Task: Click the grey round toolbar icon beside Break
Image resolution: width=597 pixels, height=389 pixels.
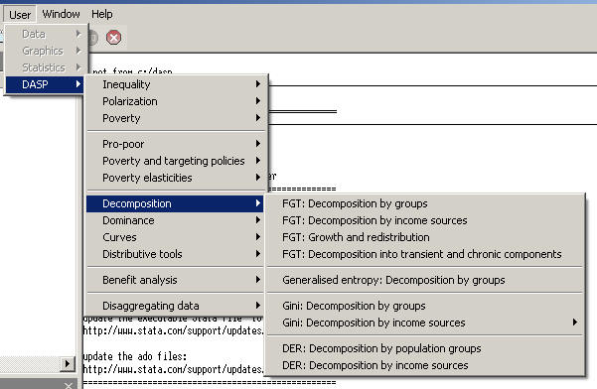Action: point(93,38)
